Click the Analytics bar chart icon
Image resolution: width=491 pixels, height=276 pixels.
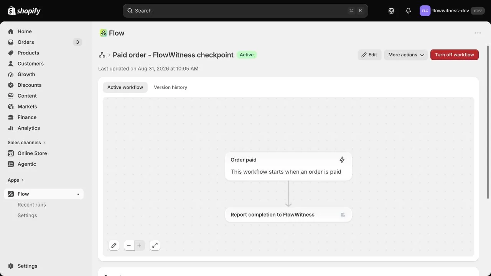point(11,128)
